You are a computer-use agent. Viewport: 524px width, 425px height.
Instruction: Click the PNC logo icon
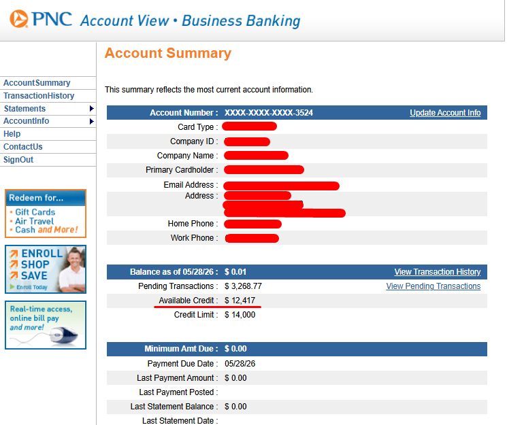click(19, 19)
